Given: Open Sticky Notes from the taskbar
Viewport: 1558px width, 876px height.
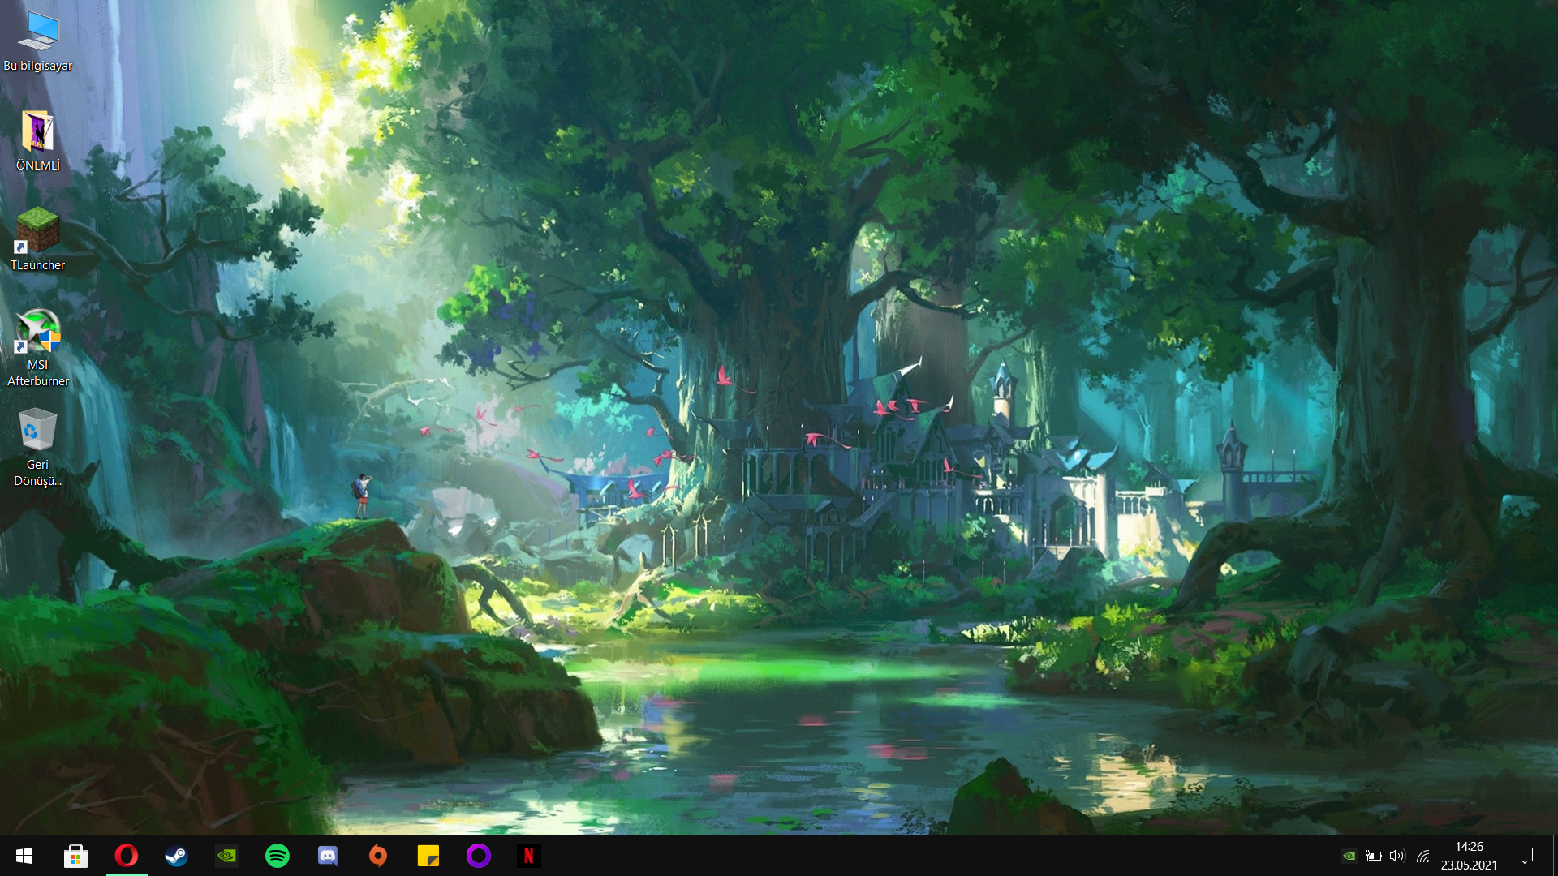Looking at the screenshot, I should [x=428, y=856].
